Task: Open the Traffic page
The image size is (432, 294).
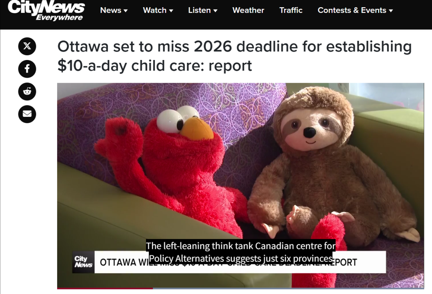Action: [x=291, y=10]
